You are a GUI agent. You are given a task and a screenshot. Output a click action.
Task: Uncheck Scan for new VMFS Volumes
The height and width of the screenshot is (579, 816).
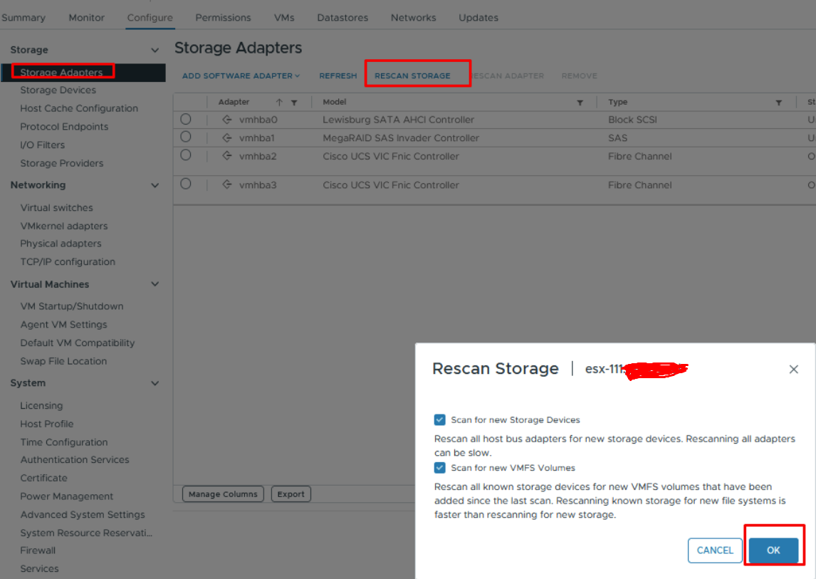439,468
